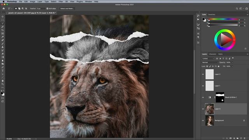Filter layers by type layer icon
Screen dimensions: 249x140
pos(223,59)
